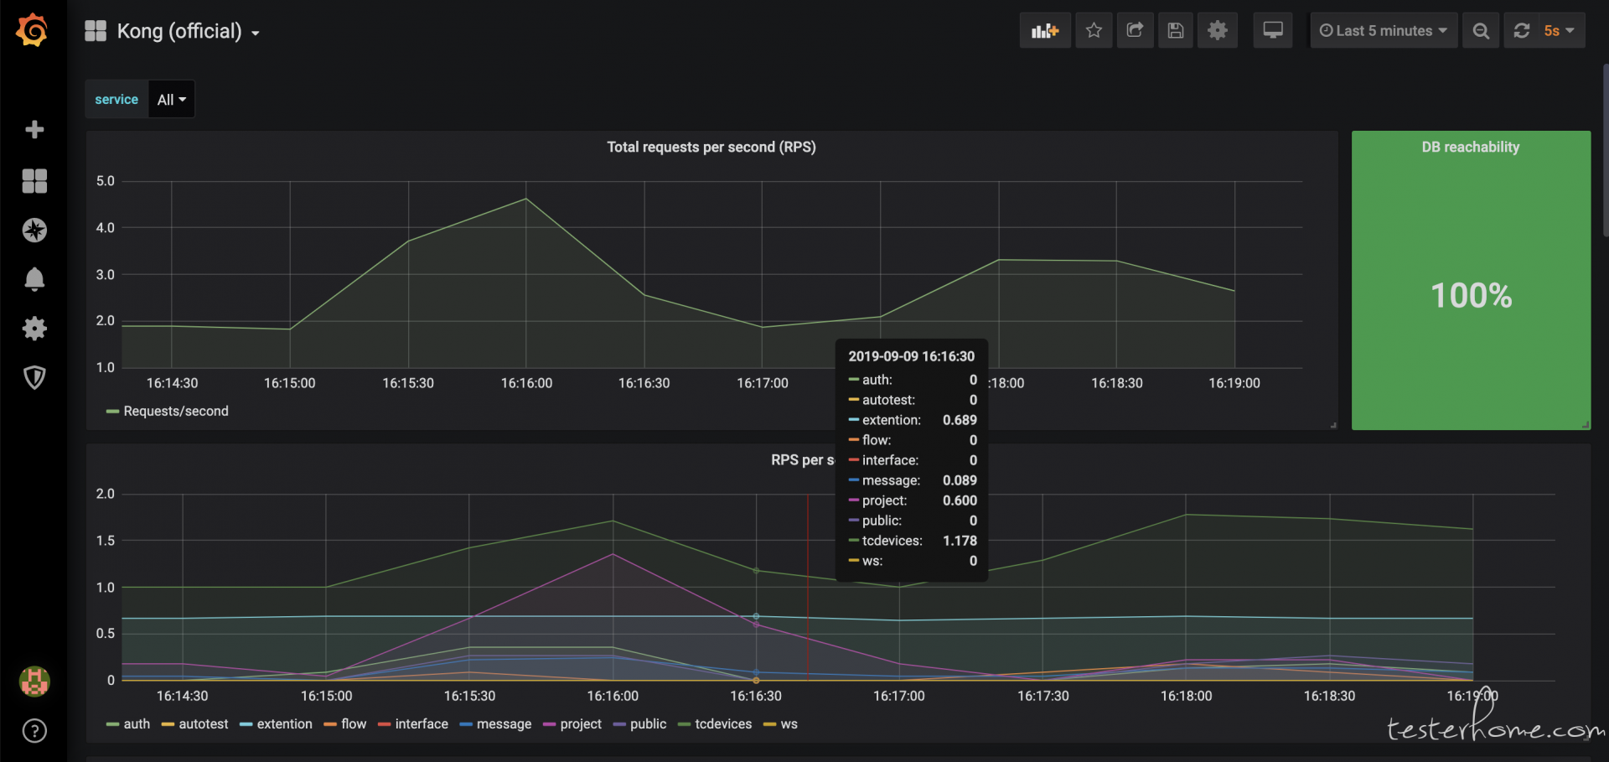Screen dimensions: 1609x762
Task: Click the orange flow legend color swatch
Action: 330,724
